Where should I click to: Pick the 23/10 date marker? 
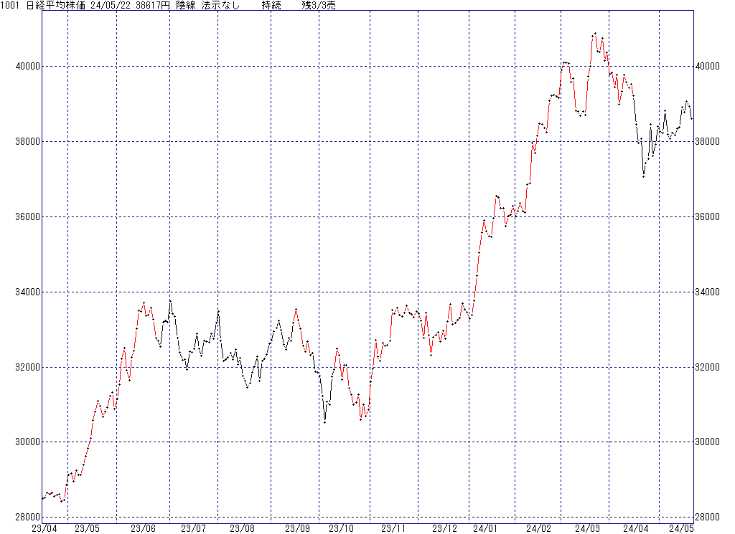click(341, 528)
